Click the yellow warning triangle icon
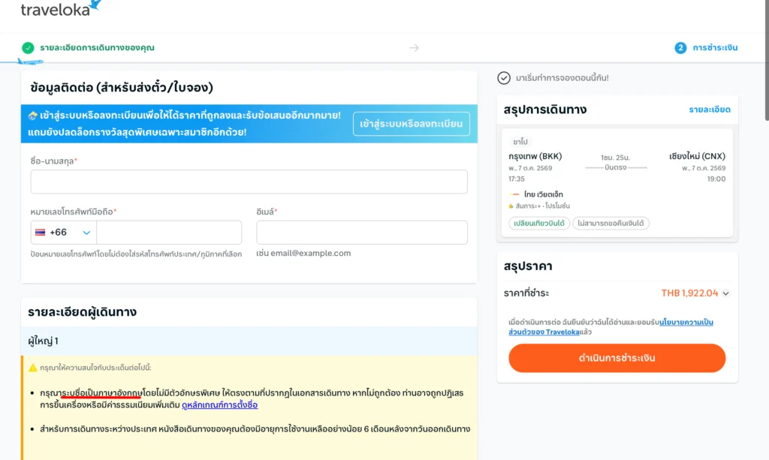 [x=33, y=368]
